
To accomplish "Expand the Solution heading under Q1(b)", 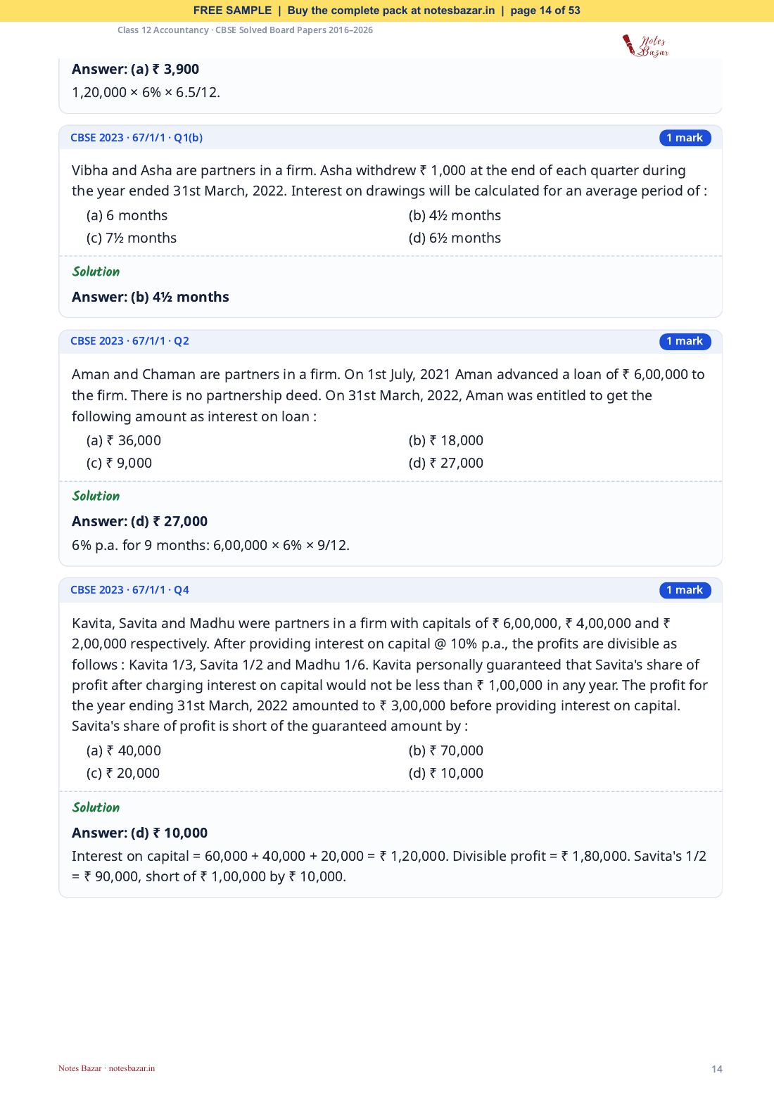I will tap(96, 271).
